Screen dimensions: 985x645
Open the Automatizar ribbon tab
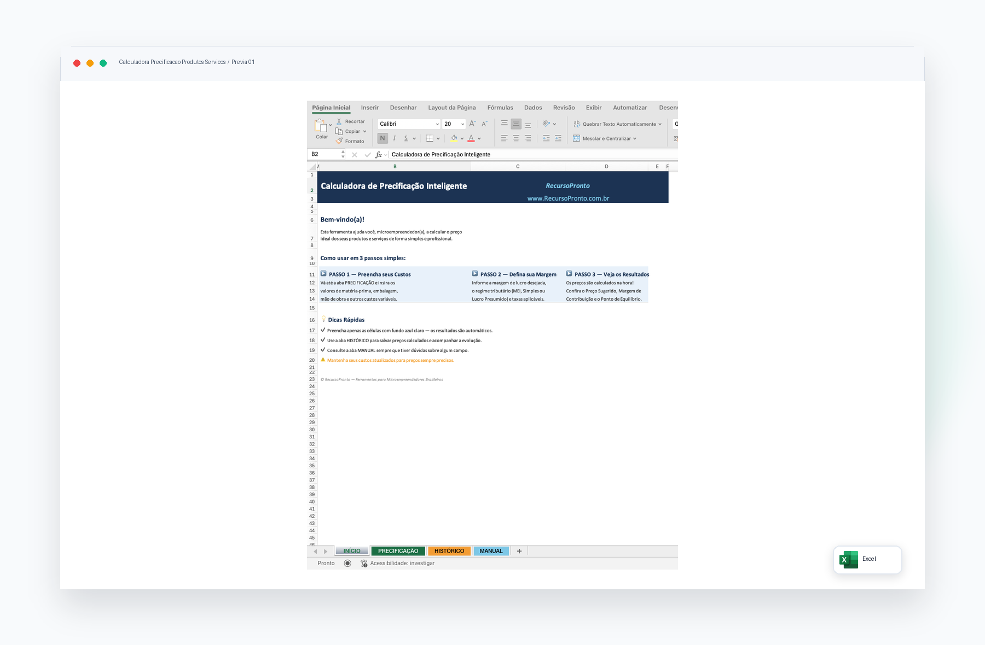630,108
